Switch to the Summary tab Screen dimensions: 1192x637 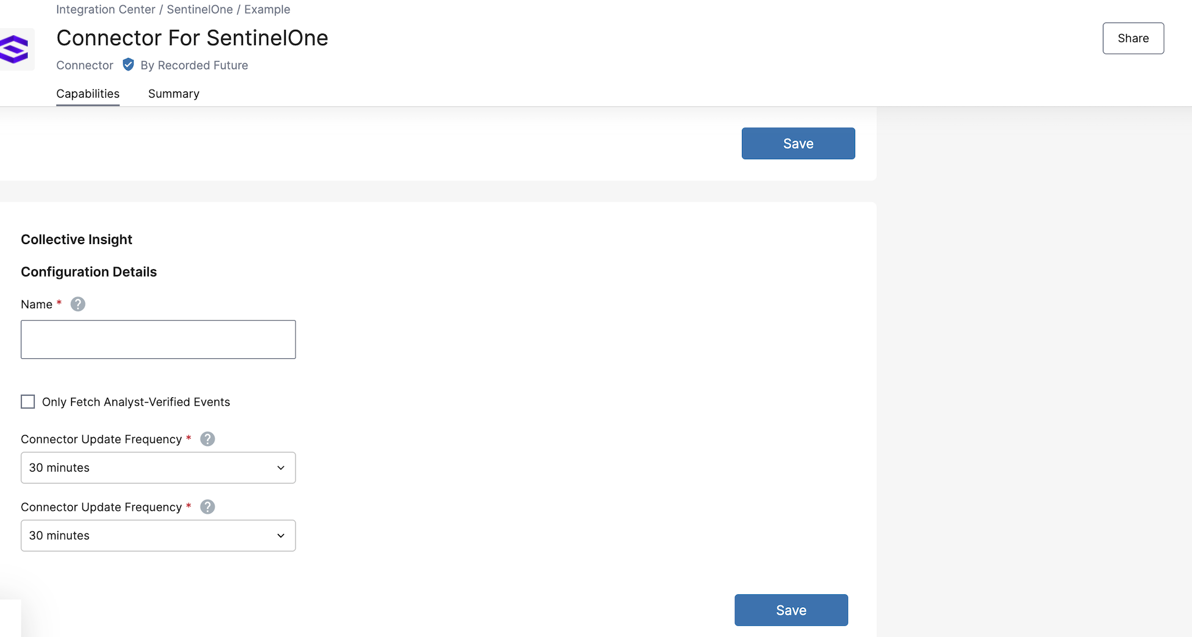click(173, 93)
